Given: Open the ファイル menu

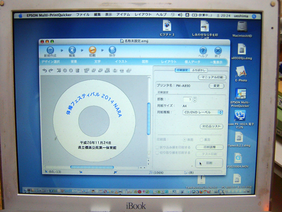Looking at the screenshot, I should tap(83, 15).
